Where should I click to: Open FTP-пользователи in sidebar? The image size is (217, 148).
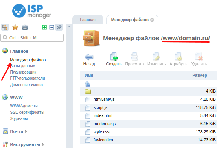[27, 78]
